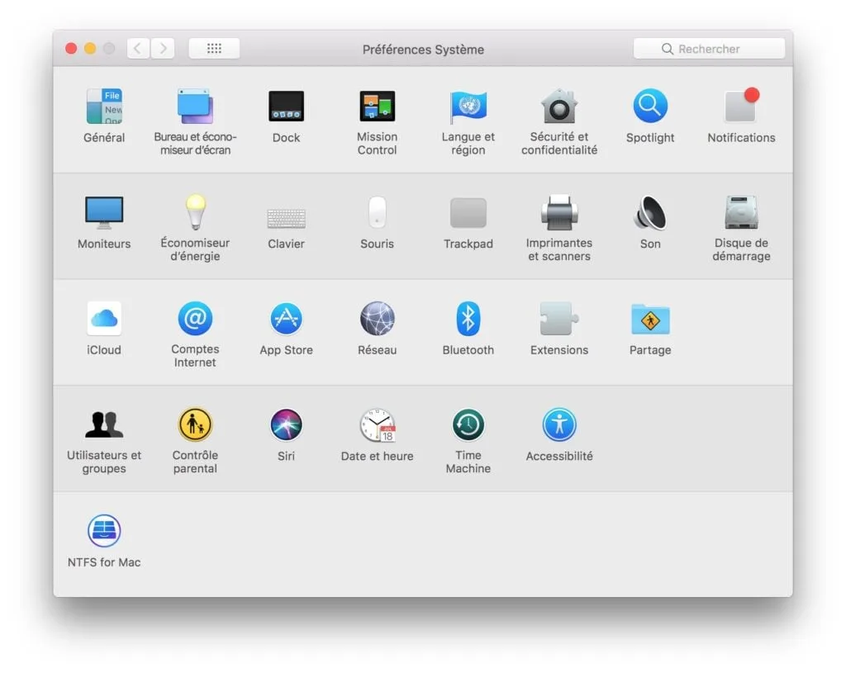The width and height of the screenshot is (846, 673).
Task: Click the back navigation arrow
Action: [137, 48]
